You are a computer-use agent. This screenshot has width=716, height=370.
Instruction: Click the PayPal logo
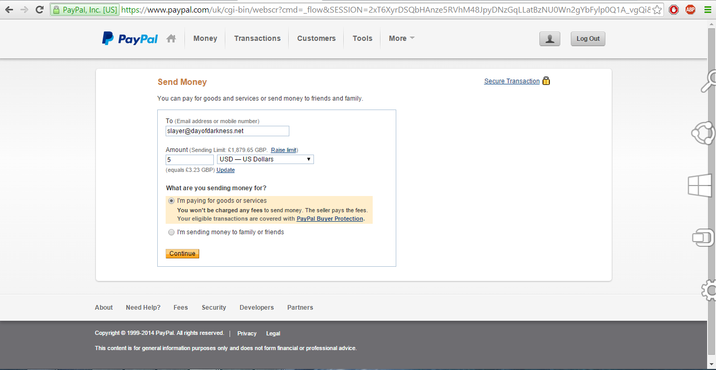point(130,38)
